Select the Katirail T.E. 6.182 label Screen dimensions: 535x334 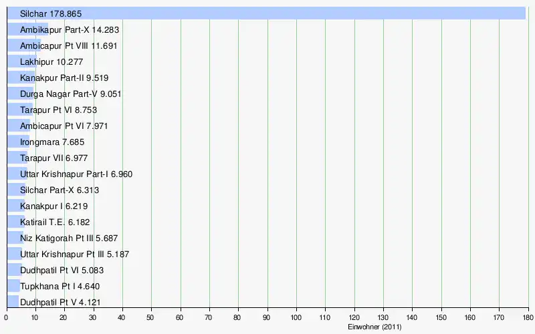55,222
